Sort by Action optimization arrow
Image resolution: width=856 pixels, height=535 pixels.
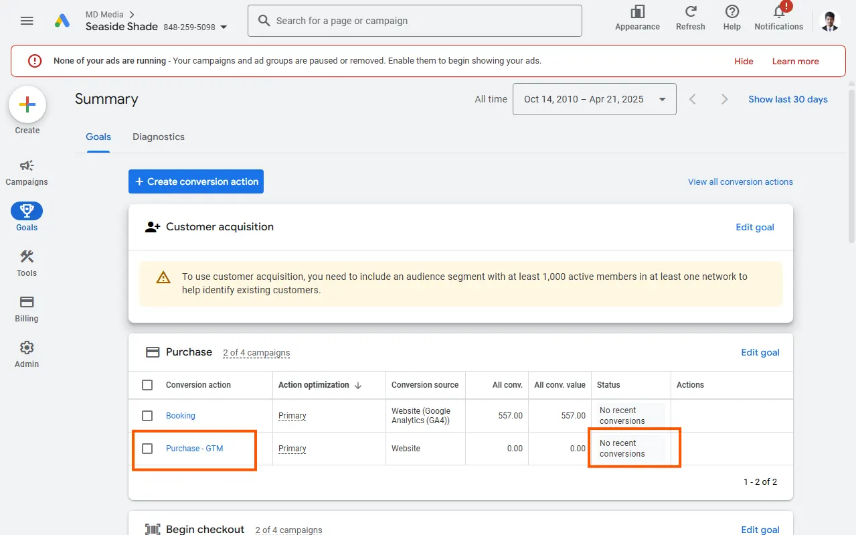click(358, 385)
